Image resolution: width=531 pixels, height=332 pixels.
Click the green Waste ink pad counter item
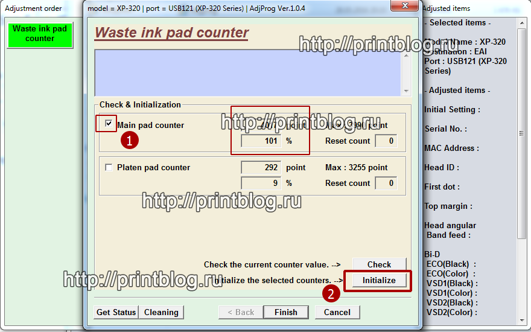(40, 34)
